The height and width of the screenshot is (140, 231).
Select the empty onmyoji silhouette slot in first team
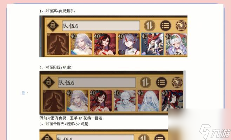(58, 44)
